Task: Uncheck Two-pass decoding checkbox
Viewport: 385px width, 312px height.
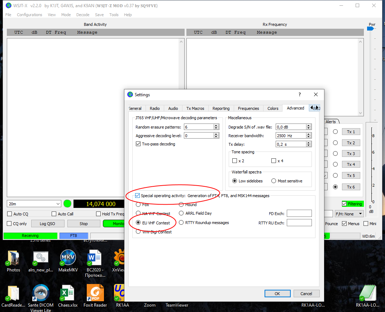Action: 138,144
